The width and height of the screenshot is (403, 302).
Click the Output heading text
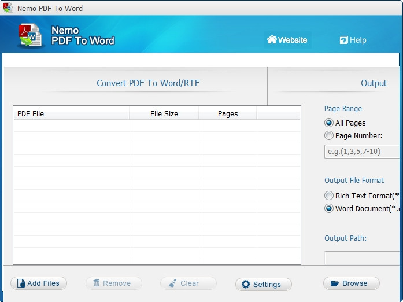point(374,83)
